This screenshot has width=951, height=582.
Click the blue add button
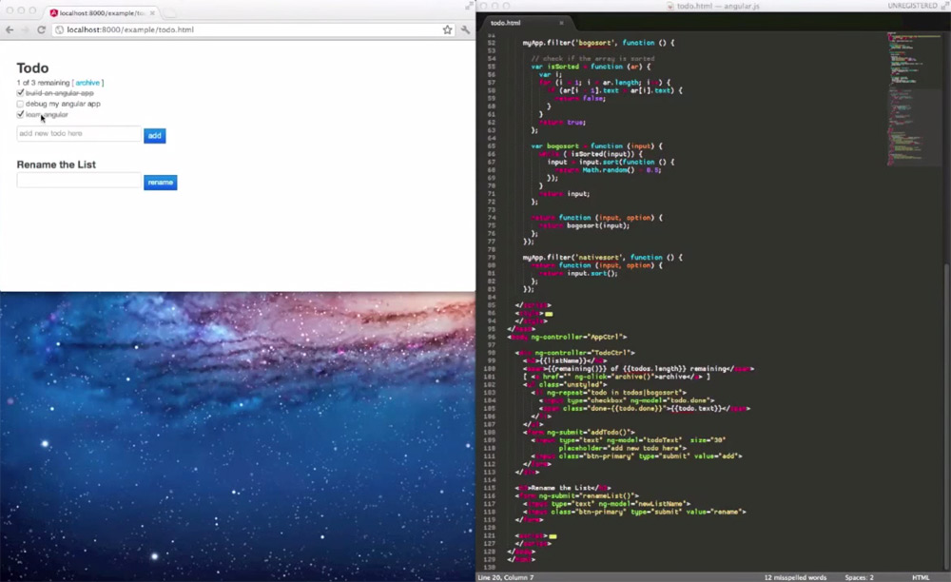click(x=155, y=136)
